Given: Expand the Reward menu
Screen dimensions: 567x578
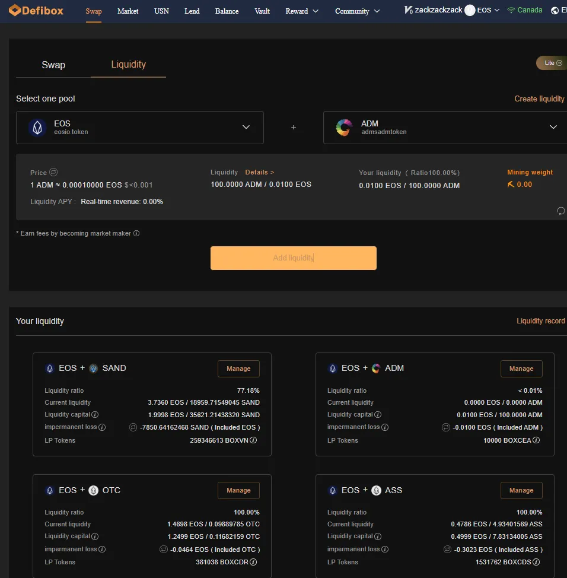Looking at the screenshot, I should coord(302,11).
